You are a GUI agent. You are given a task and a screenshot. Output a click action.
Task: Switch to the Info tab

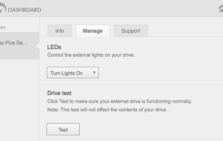[x=59, y=31]
